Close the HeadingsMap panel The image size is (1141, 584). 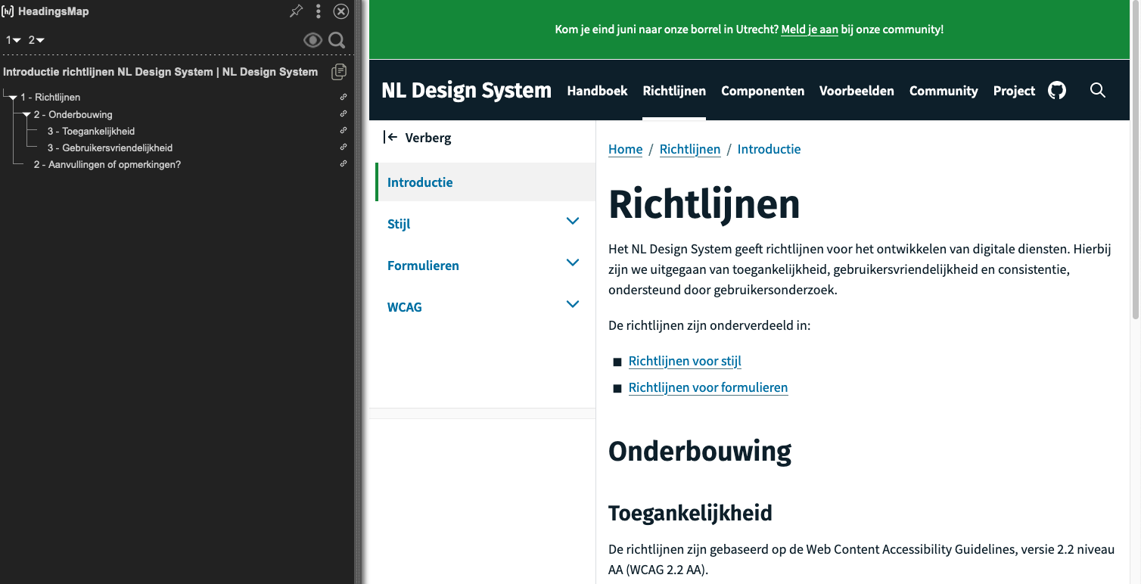click(x=341, y=11)
